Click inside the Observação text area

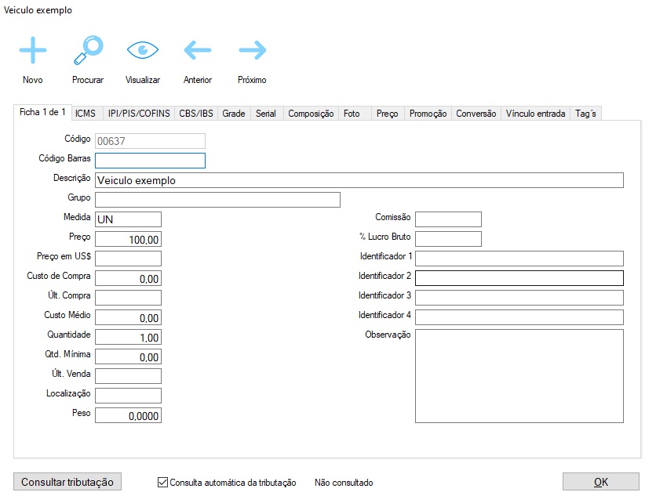[519, 376]
